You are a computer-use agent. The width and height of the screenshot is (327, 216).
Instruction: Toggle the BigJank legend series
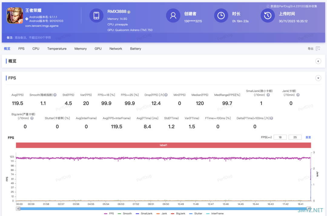coord(178,214)
